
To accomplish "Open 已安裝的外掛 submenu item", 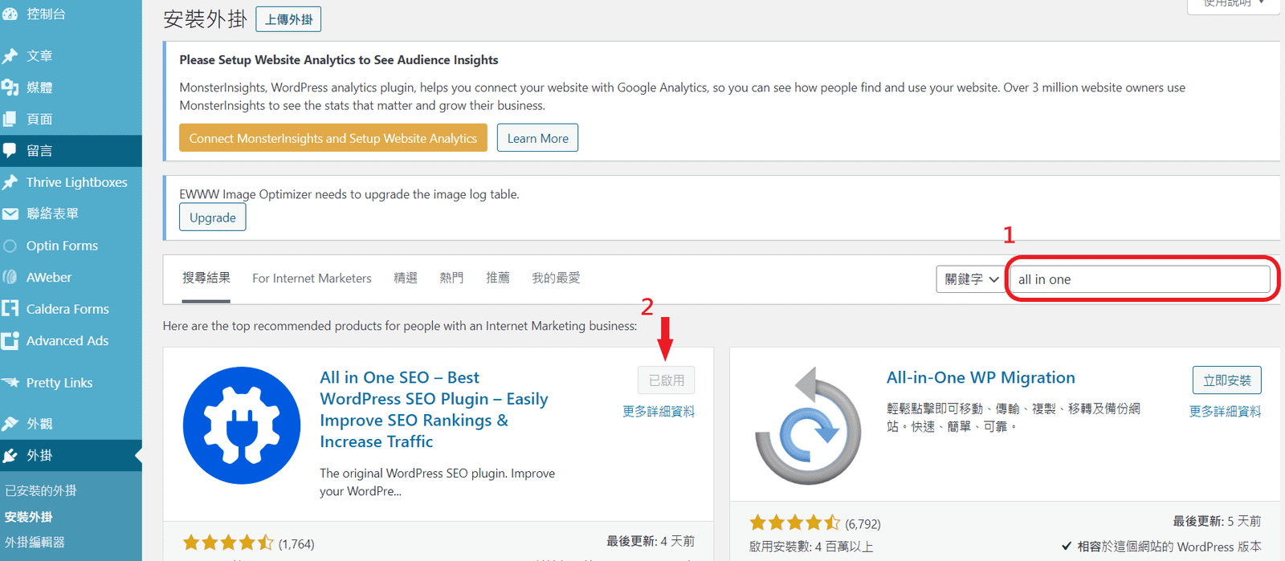I will click(x=41, y=490).
